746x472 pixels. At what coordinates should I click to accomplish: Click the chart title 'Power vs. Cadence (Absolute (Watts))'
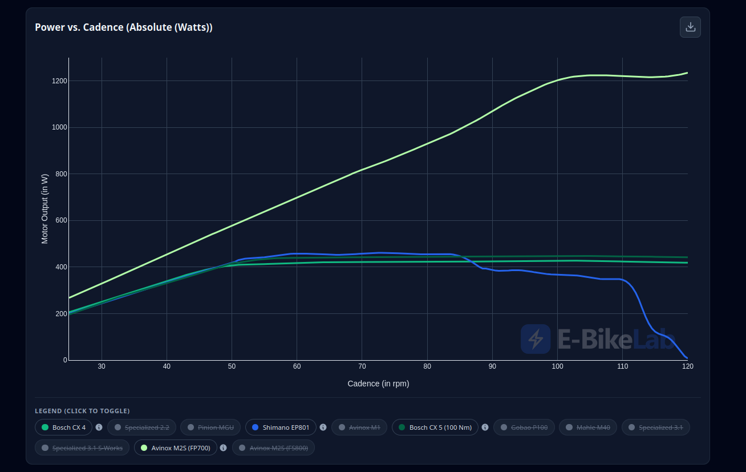coord(124,27)
